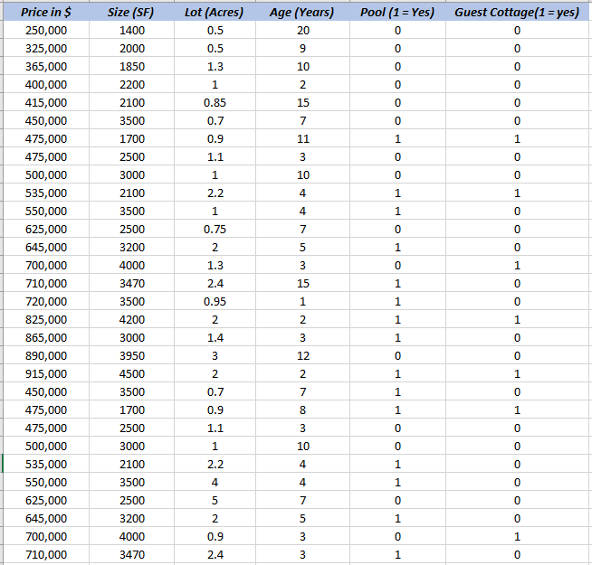Click the cell showing 890,000
592x565 pixels.
(x=46, y=355)
